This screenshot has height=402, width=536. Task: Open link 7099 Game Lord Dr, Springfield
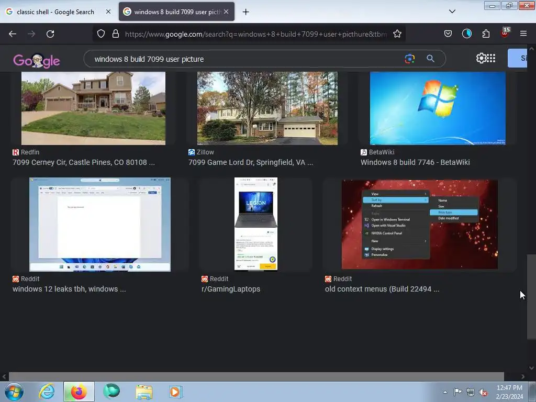[x=251, y=162]
